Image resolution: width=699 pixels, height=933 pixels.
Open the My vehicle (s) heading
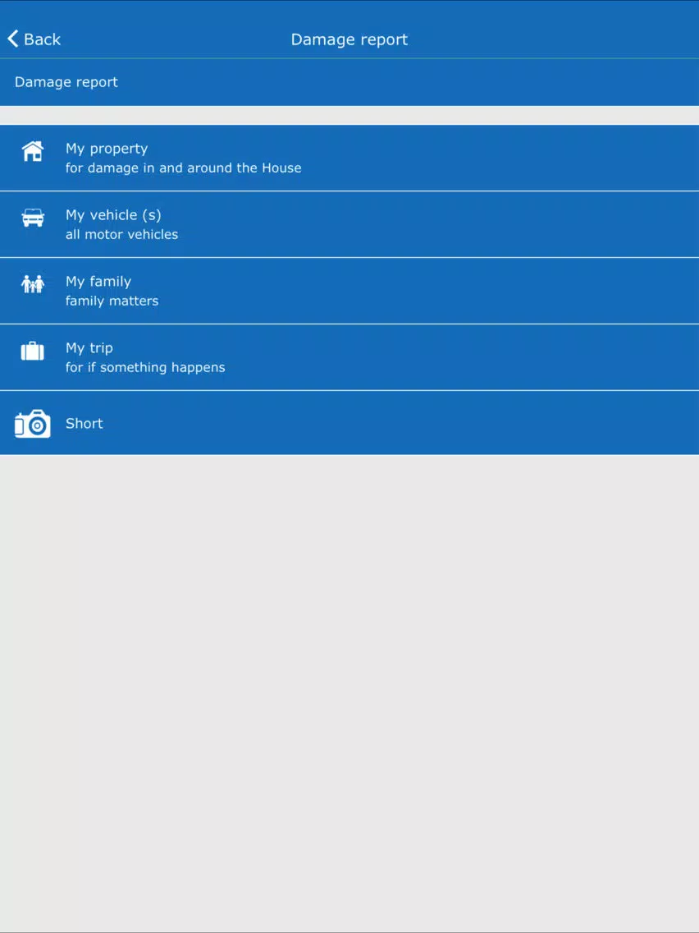coord(113,215)
